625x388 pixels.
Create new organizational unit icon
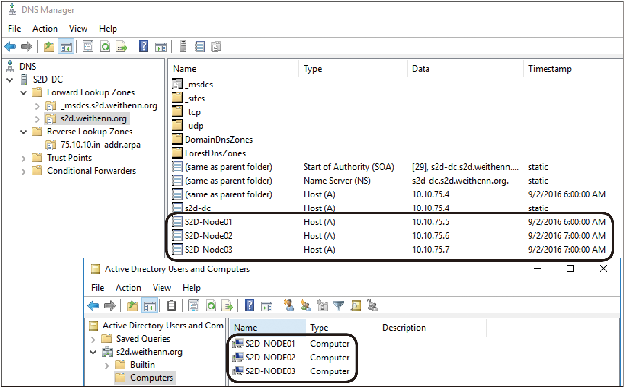coord(322,305)
